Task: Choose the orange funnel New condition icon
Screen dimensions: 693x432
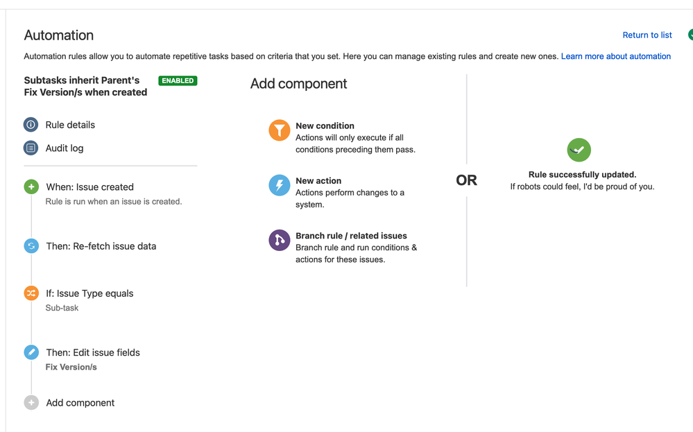Action: (x=280, y=130)
